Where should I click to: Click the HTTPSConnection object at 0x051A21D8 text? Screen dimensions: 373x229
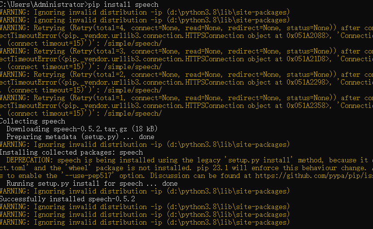click(x=256, y=59)
